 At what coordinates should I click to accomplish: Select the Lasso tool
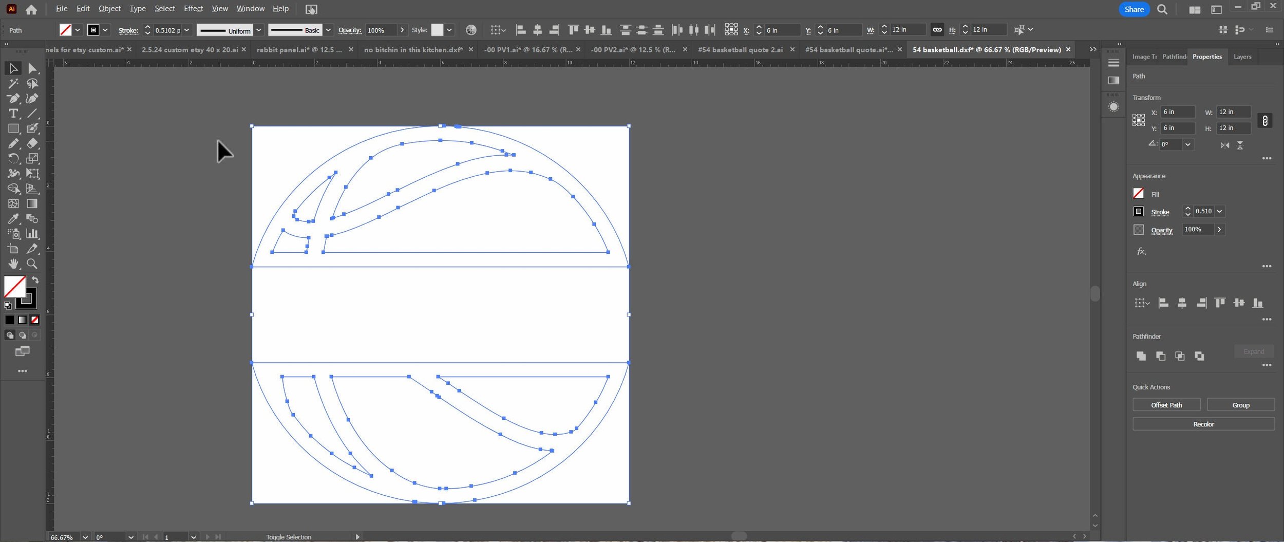(x=32, y=83)
